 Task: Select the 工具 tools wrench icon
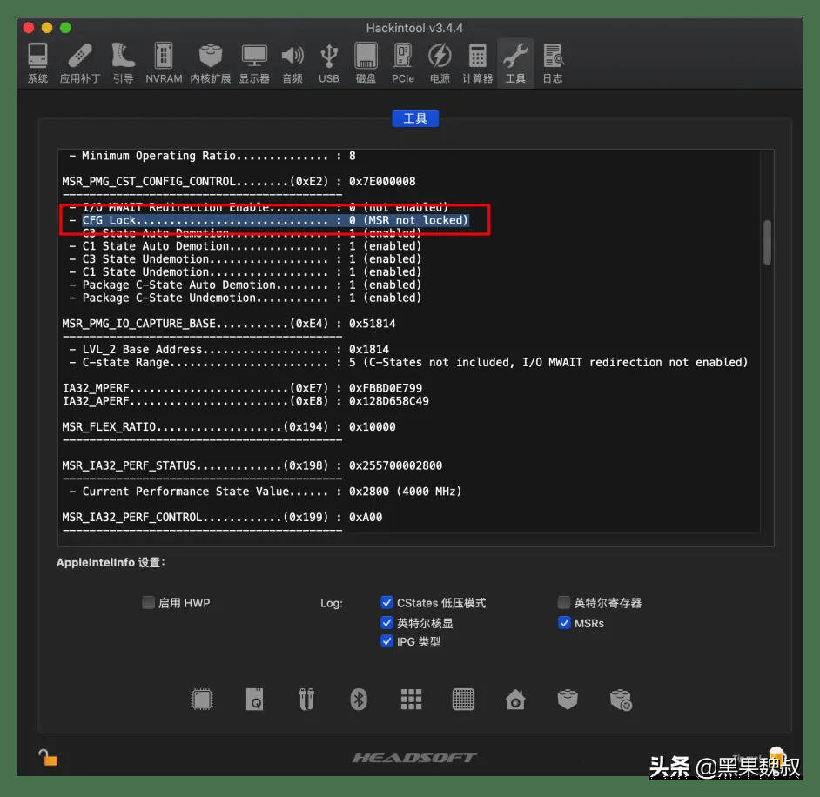pyautogui.click(x=515, y=63)
